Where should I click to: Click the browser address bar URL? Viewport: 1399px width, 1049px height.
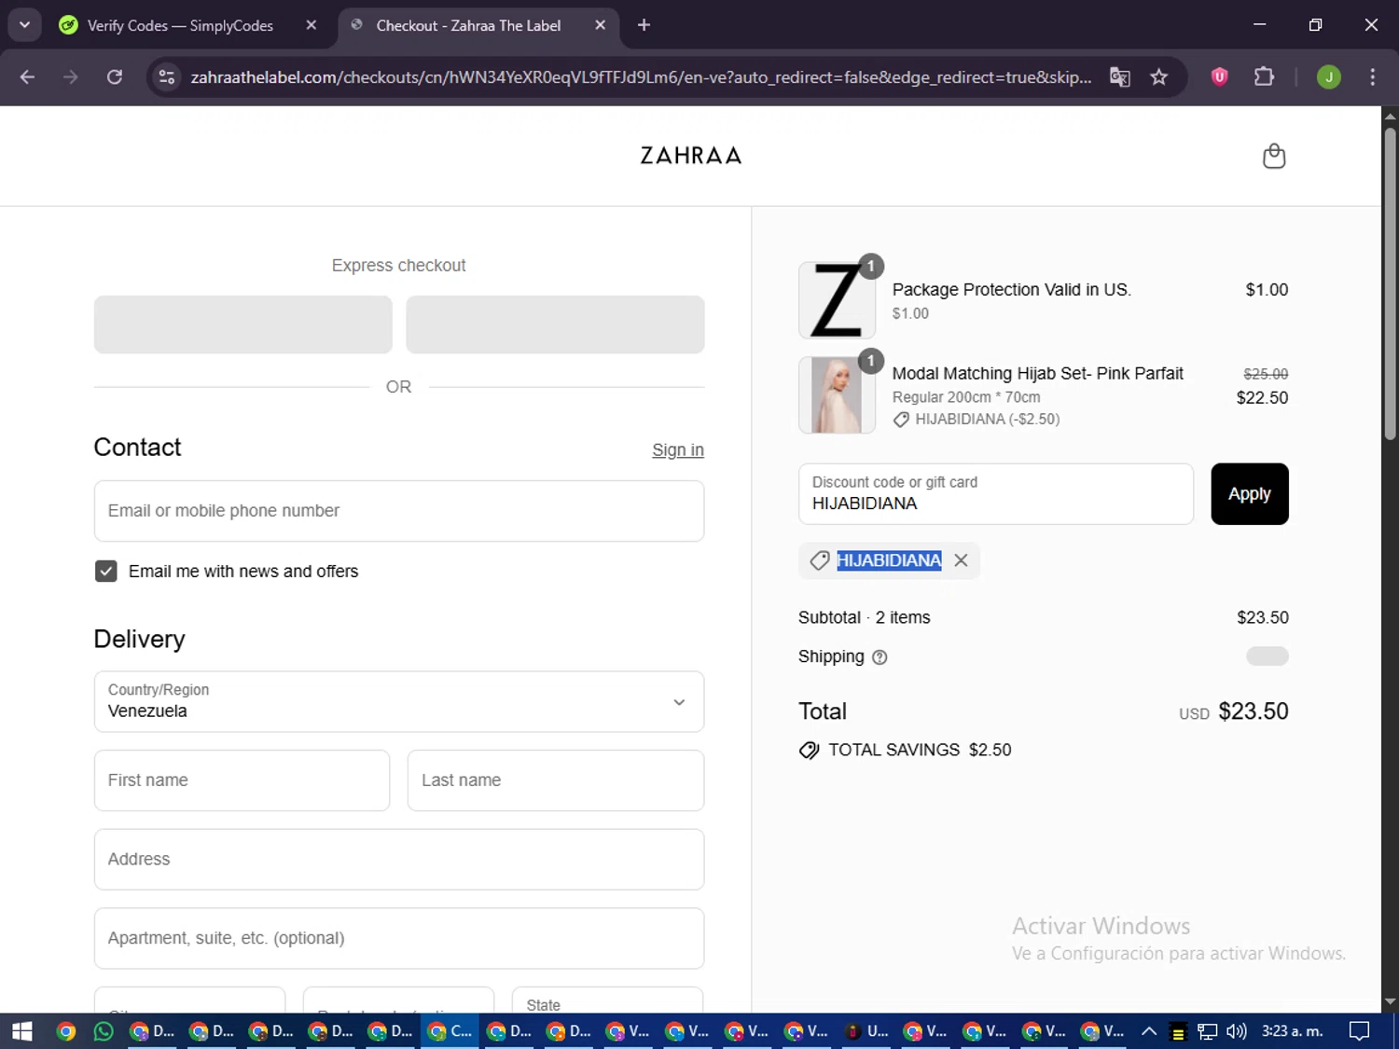click(x=641, y=77)
